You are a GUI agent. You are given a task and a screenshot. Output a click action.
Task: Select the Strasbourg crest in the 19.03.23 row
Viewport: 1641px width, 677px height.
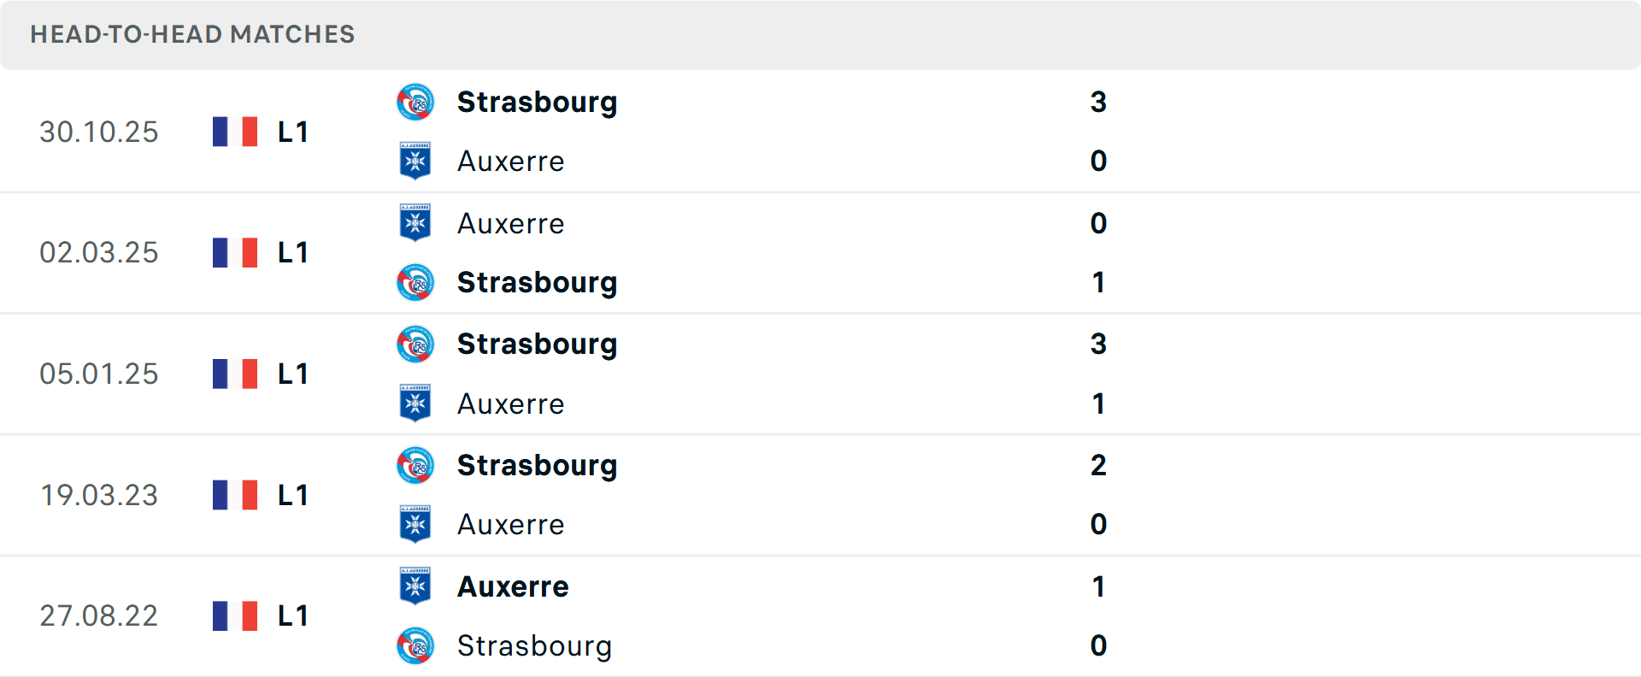click(415, 465)
